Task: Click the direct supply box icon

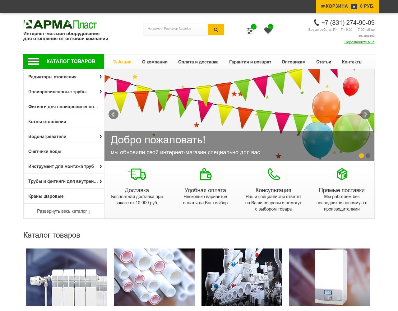Action: point(342,174)
